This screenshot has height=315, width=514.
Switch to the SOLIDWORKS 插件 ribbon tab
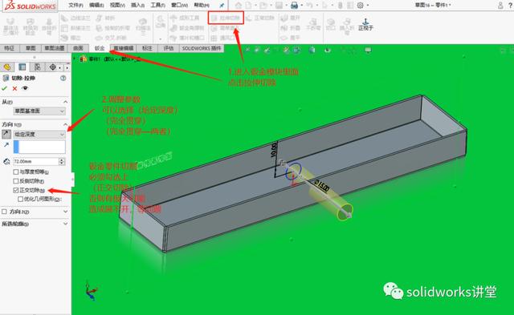pyautogui.click(x=202, y=48)
